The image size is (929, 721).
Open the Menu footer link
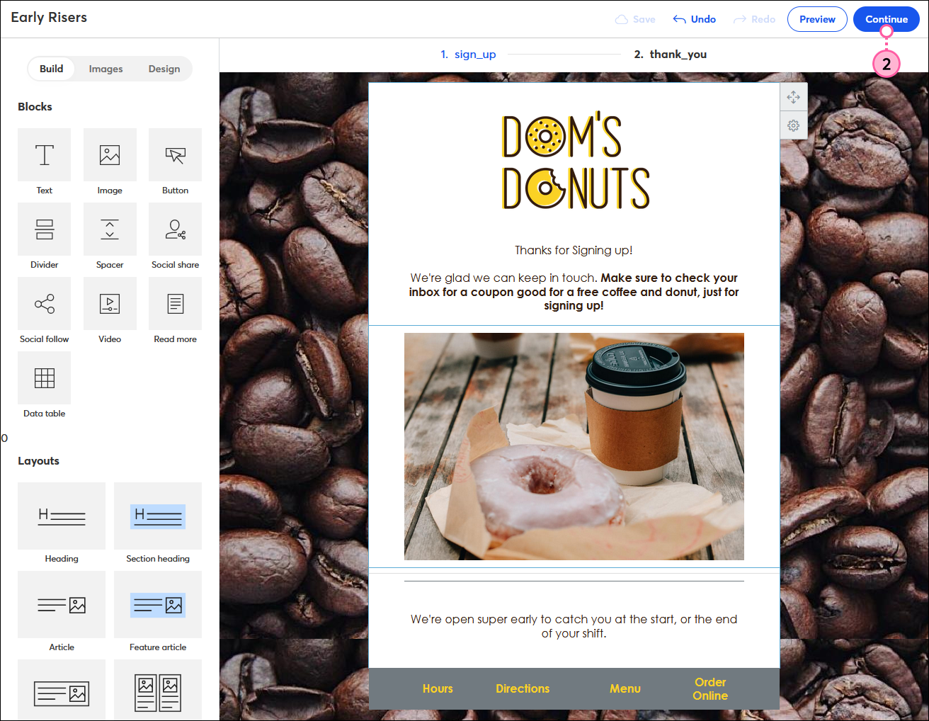point(625,688)
